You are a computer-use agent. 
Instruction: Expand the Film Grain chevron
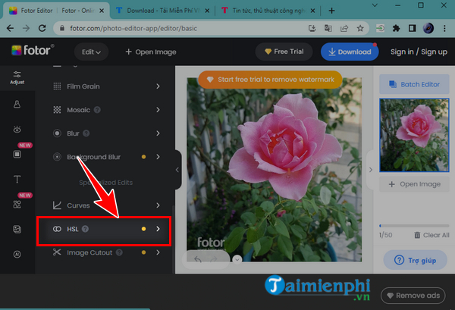(x=158, y=86)
